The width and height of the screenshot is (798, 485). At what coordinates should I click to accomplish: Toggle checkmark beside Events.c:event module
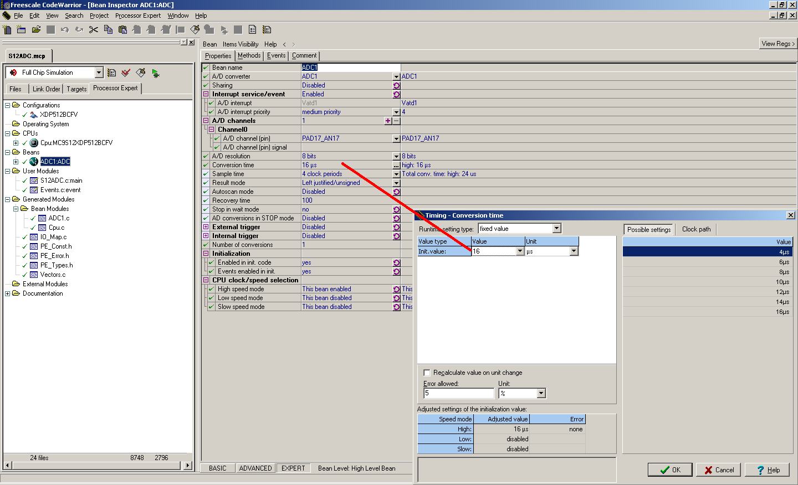coord(24,190)
